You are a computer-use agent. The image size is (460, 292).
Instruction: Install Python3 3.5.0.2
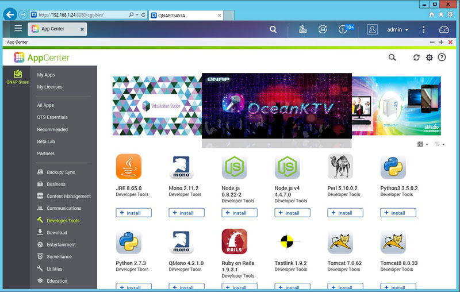tap(398, 213)
